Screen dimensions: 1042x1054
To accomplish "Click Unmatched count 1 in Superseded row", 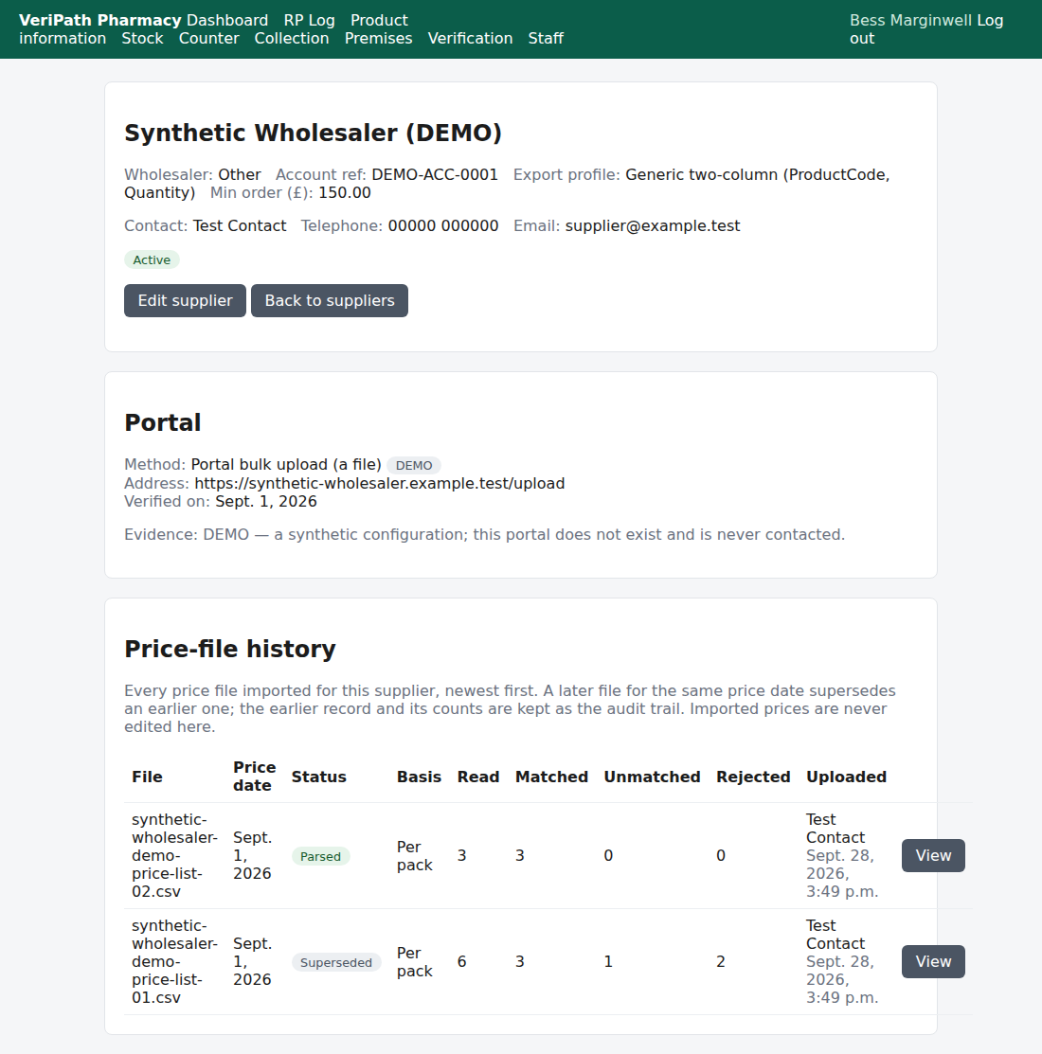I will (608, 962).
